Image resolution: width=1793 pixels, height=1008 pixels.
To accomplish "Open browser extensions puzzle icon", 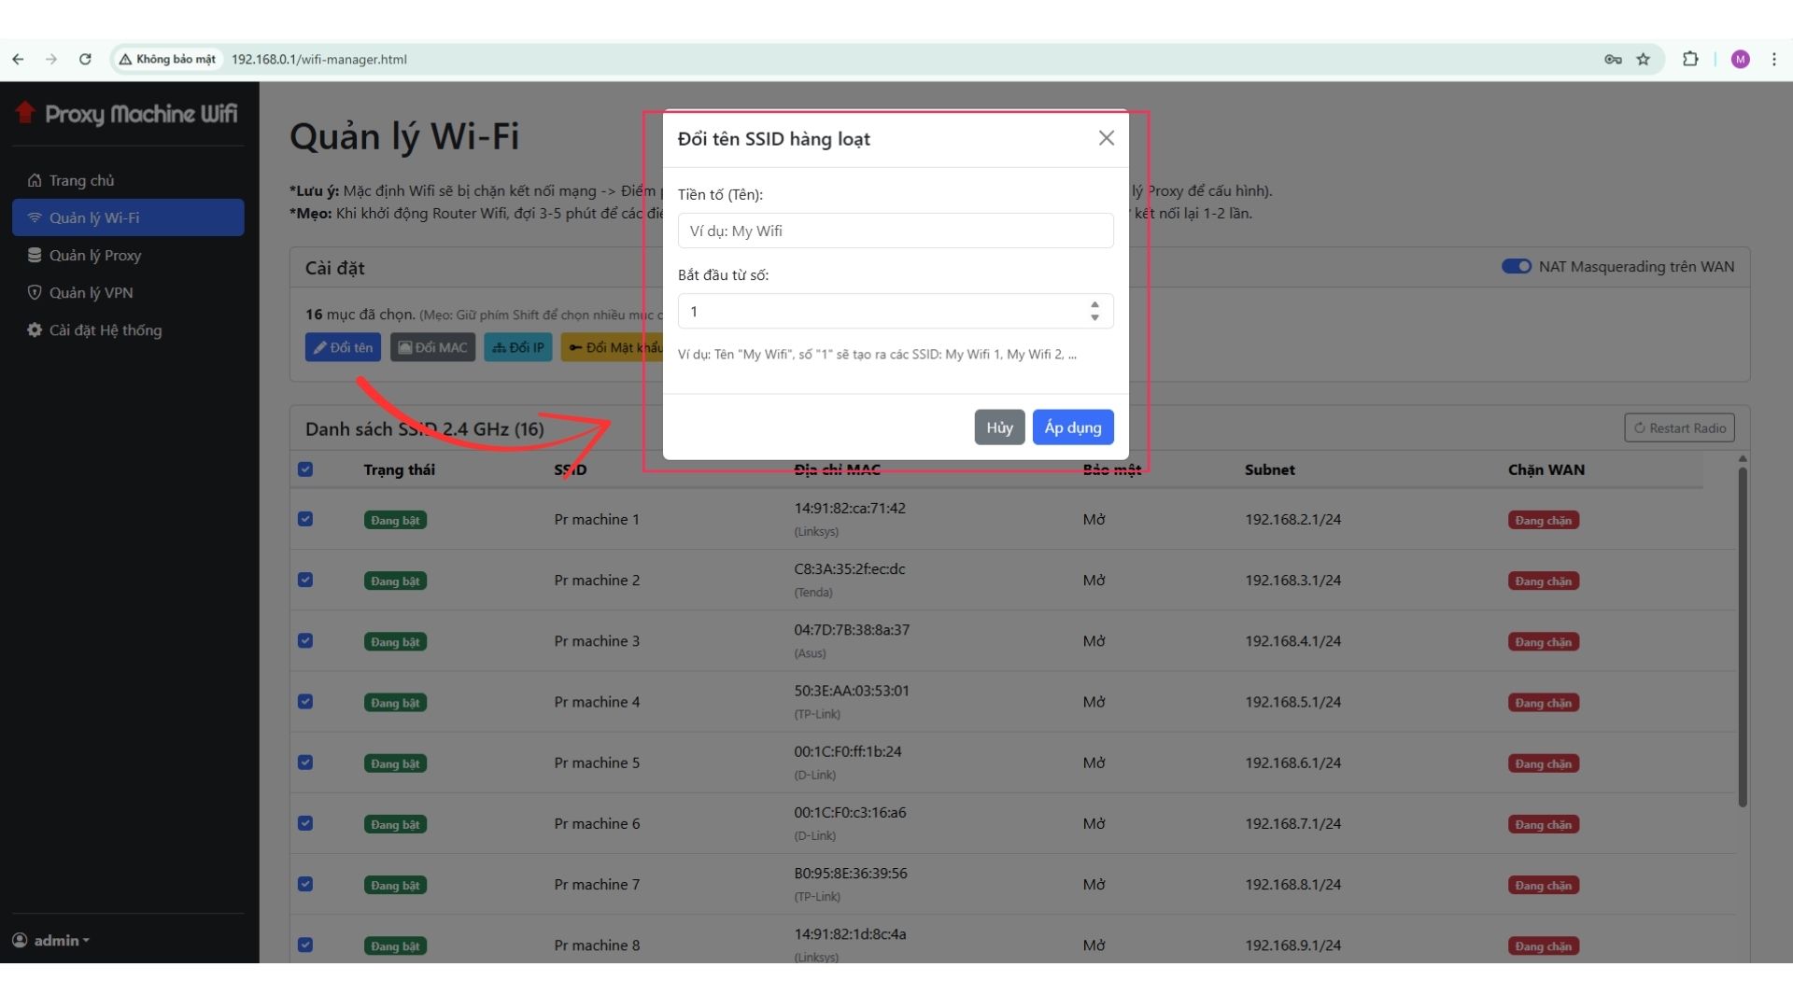I will 1690,59.
